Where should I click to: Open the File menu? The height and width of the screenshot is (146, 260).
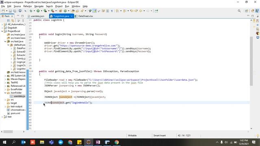[3, 6]
